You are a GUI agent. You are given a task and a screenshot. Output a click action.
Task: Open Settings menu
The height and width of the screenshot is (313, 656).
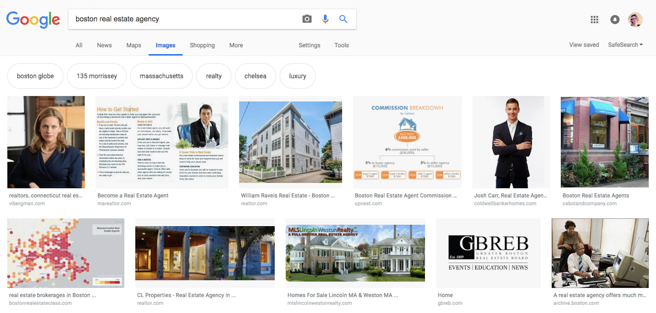click(x=309, y=45)
